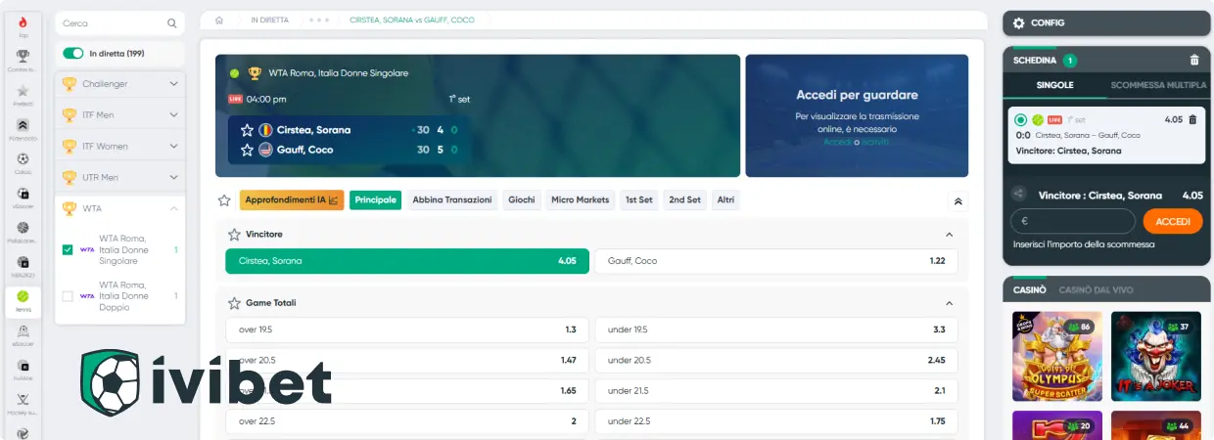Remove the Cirstea bet using trash icon
The image size is (1214, 440).
click(x=1192, y=119)
